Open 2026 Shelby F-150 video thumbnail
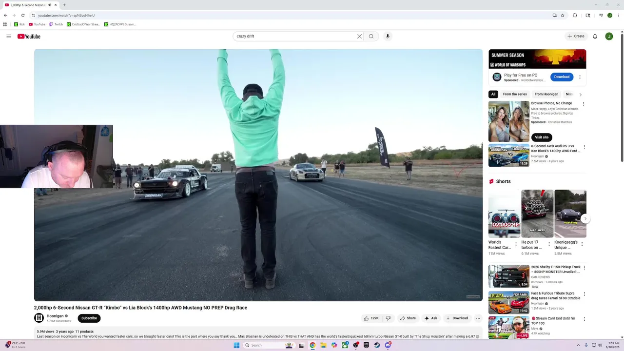This screenshot has width=624, height=351. (509, 276)
